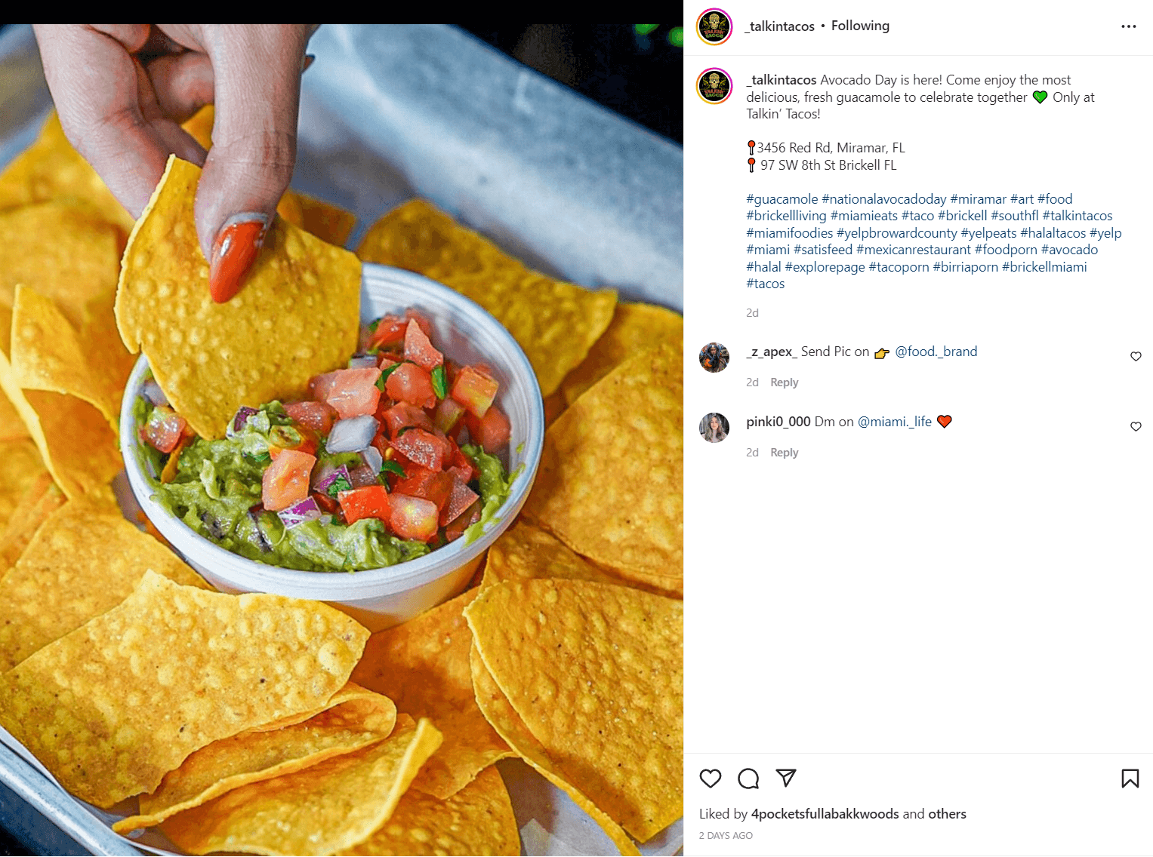Open the @food._brand mention

(936, 352)
